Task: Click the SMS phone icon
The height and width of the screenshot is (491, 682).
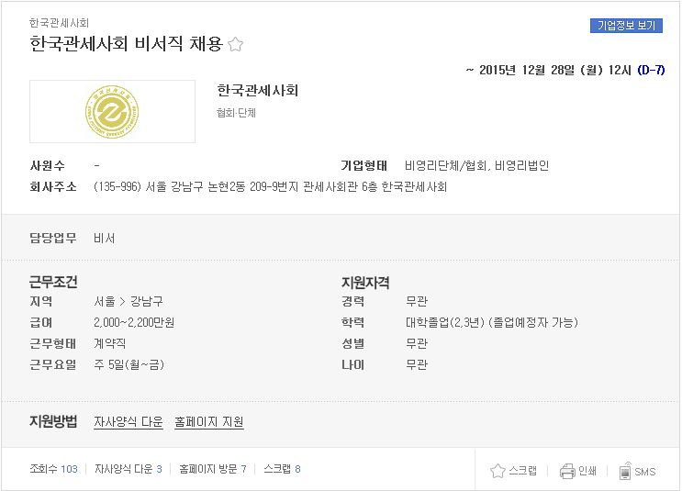Action: [x=624, y=471]
